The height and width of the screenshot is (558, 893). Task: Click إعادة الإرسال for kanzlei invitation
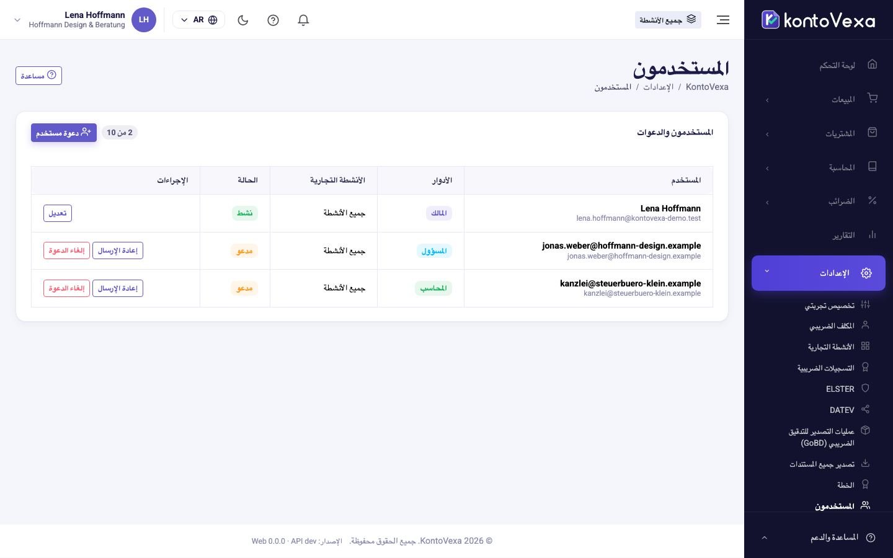click(x=118, y=288)
